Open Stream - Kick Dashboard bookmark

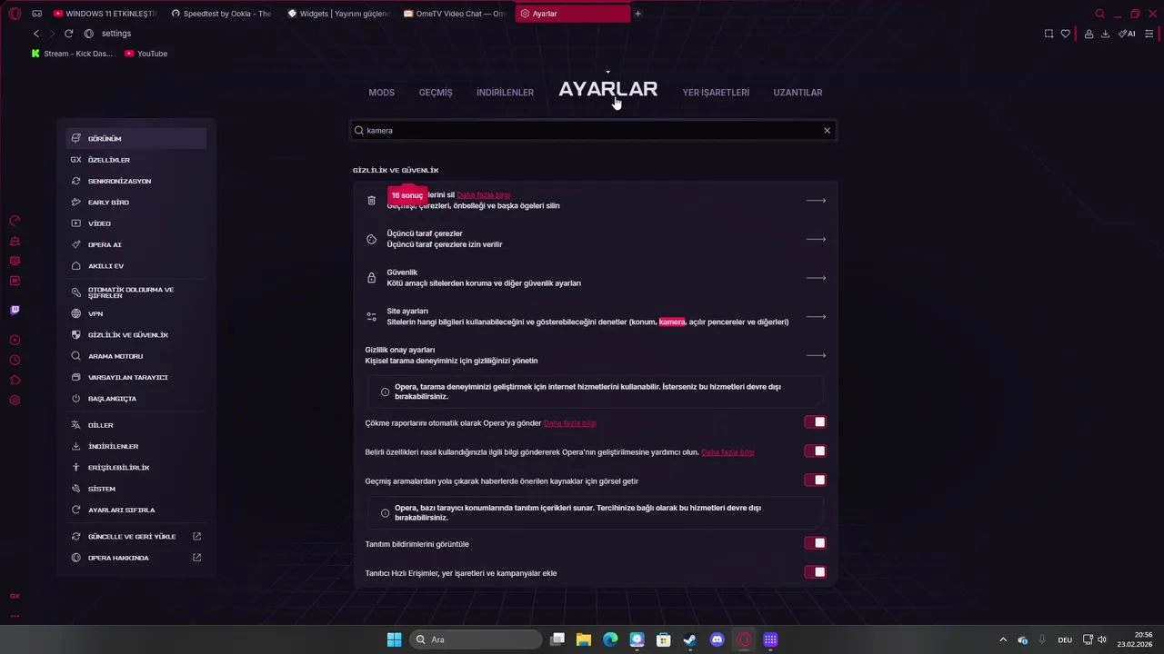72,54
